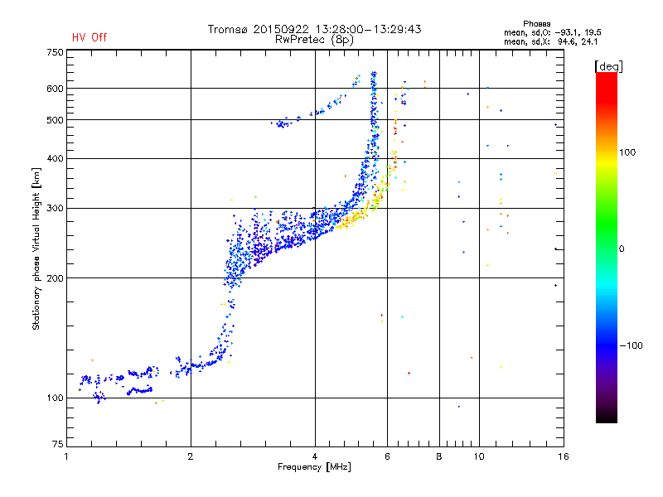
Task: Click the 'Stationary phase Virtual Height [km]' axis title
Action: 36,248
